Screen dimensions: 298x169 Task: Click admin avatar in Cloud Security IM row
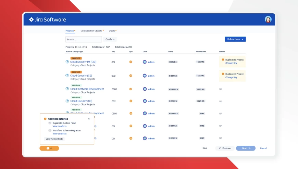point(145,62)
